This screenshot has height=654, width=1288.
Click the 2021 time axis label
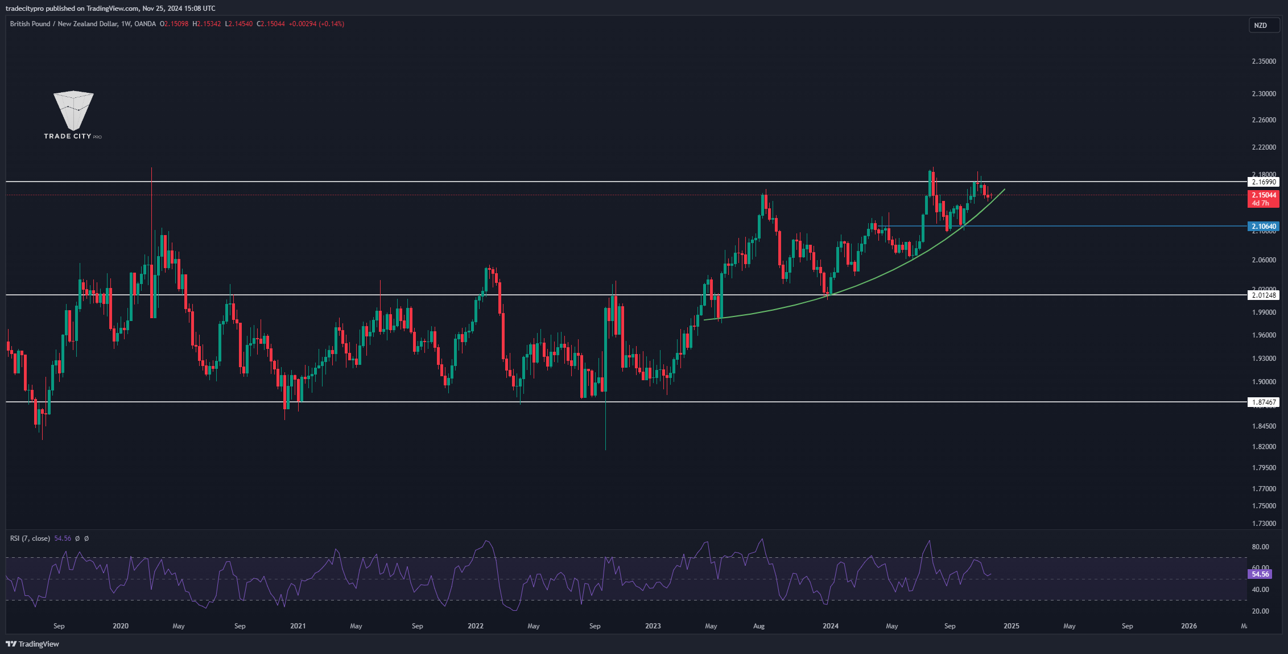(298, 626)
